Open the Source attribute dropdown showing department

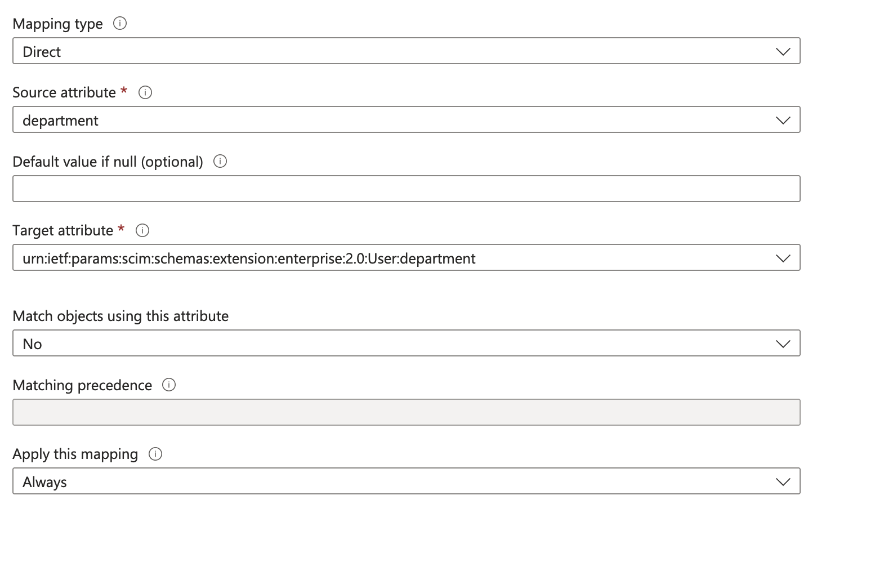click(x=394, y=120)
